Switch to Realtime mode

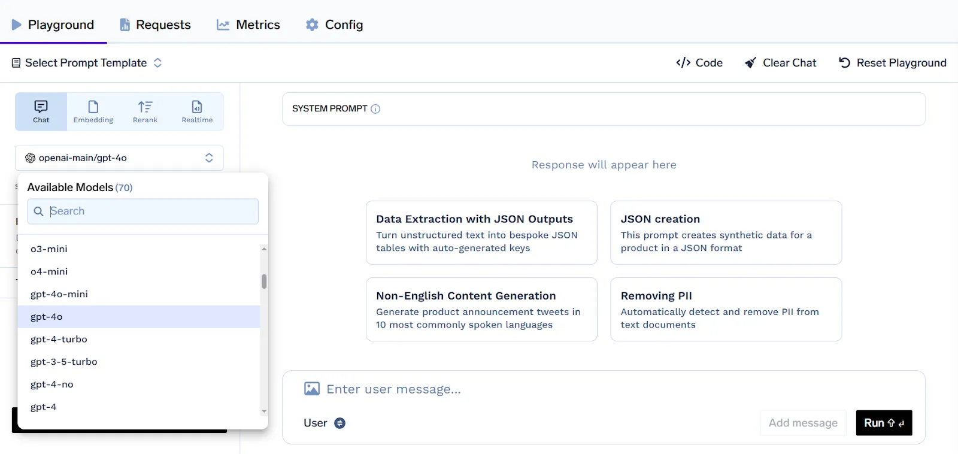click(197, 111)
